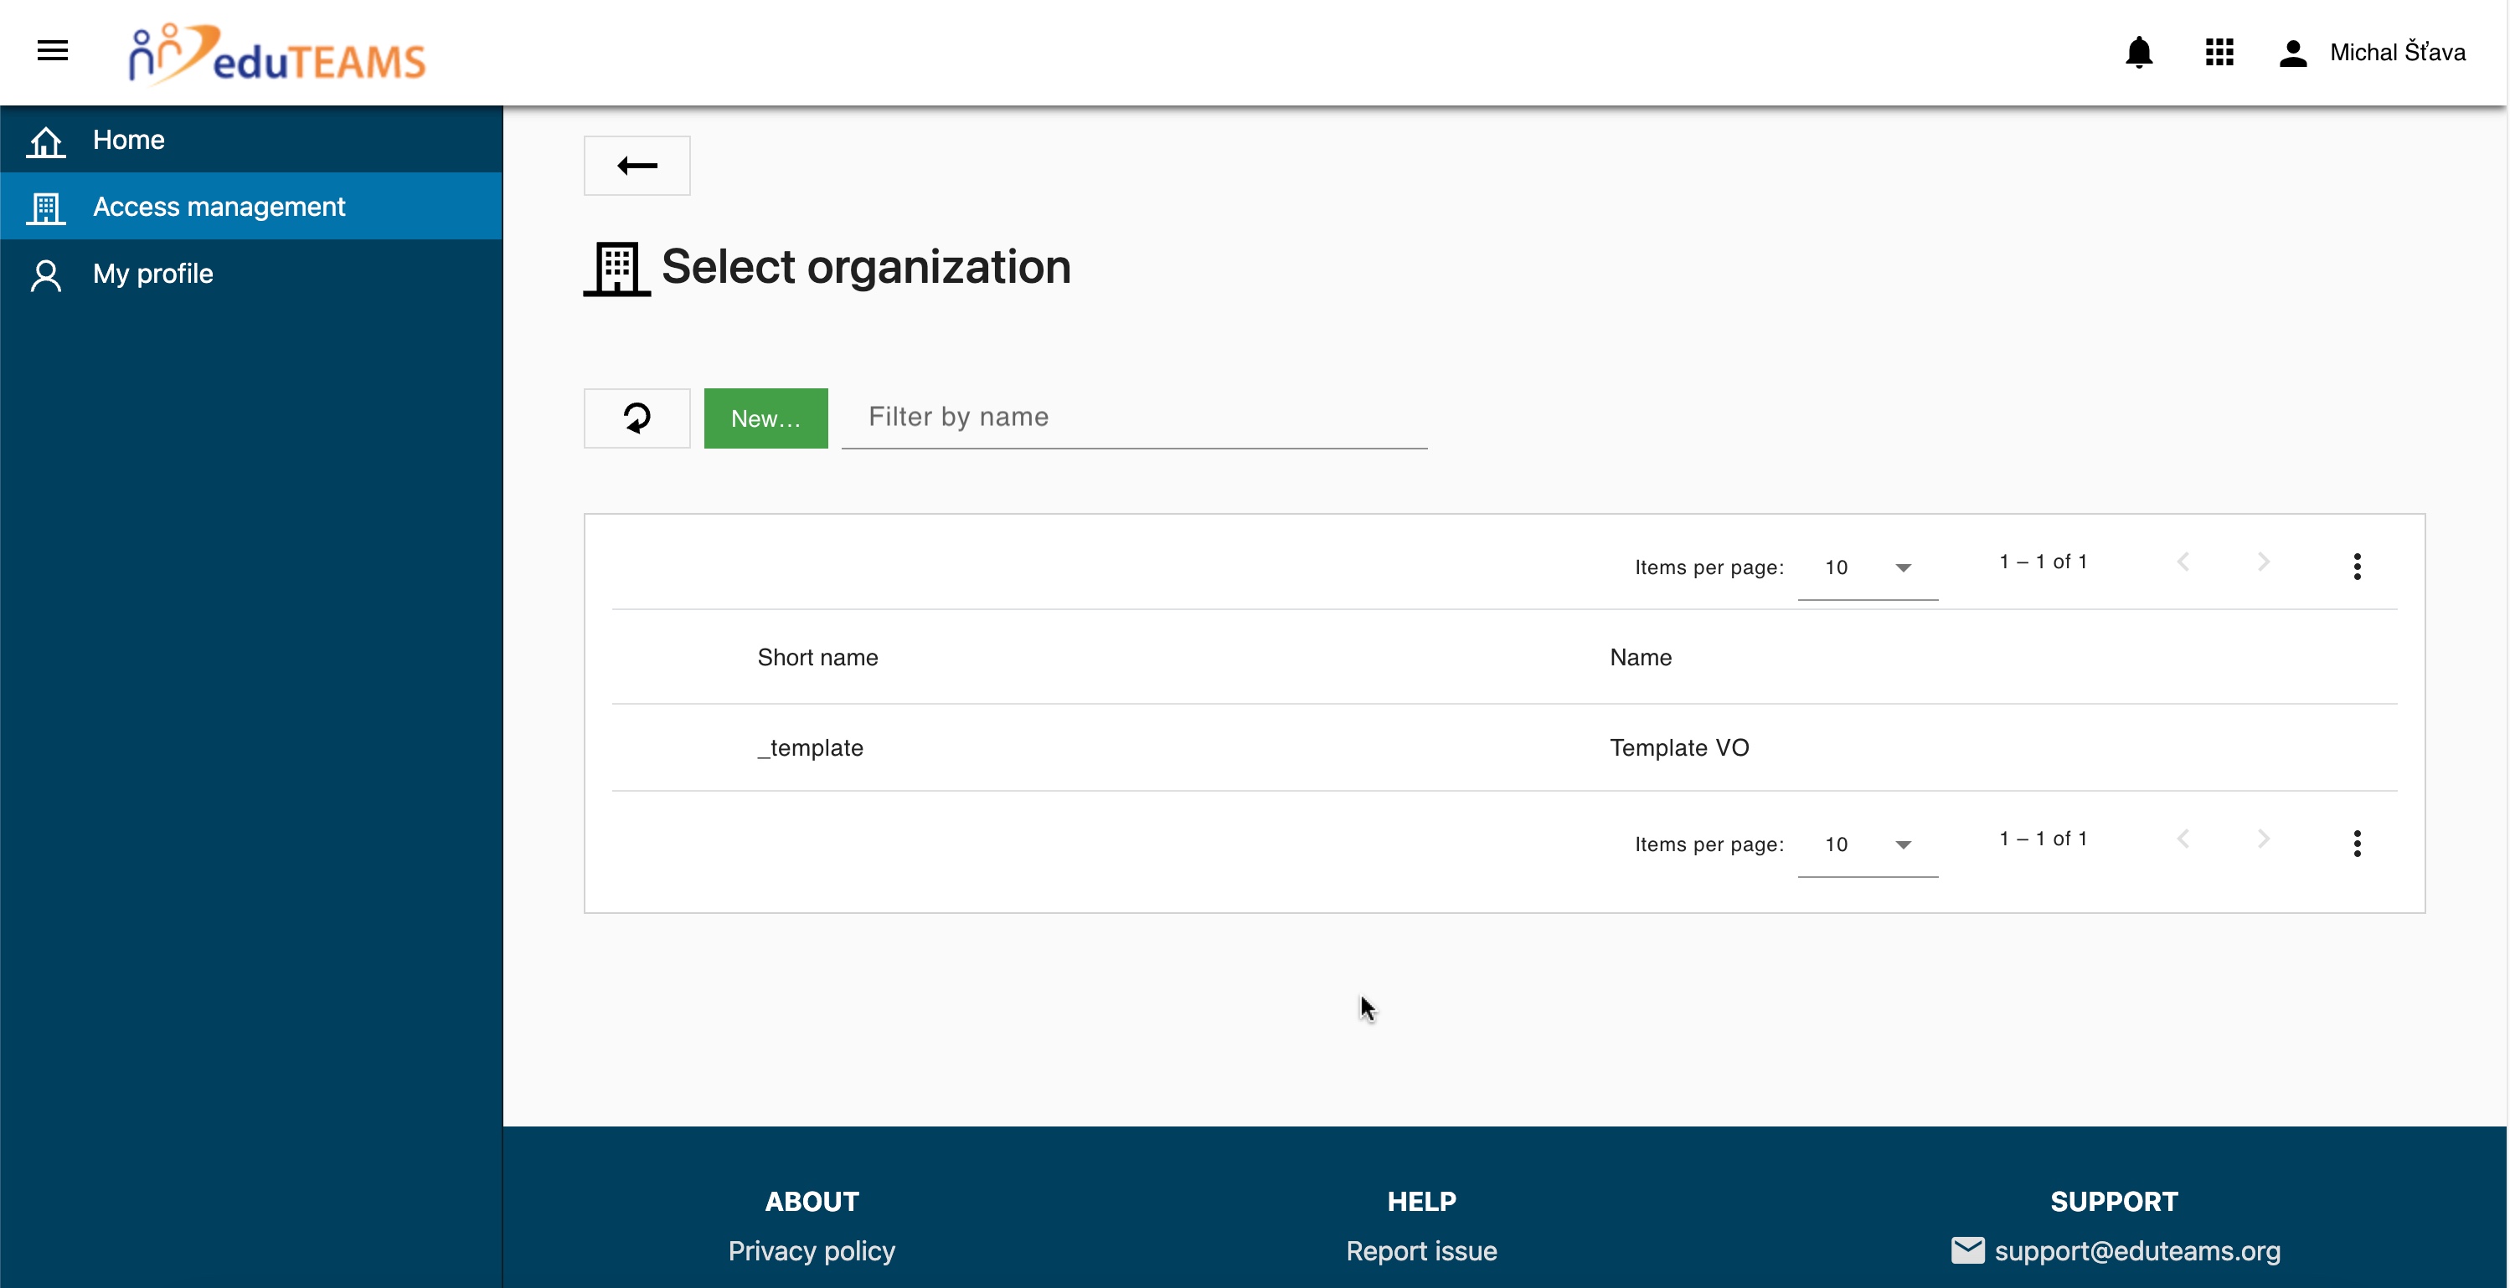Focus the Filter by name field
The width and height of the screenshot is (2510, 1288).
click(x=1134, y=418)
